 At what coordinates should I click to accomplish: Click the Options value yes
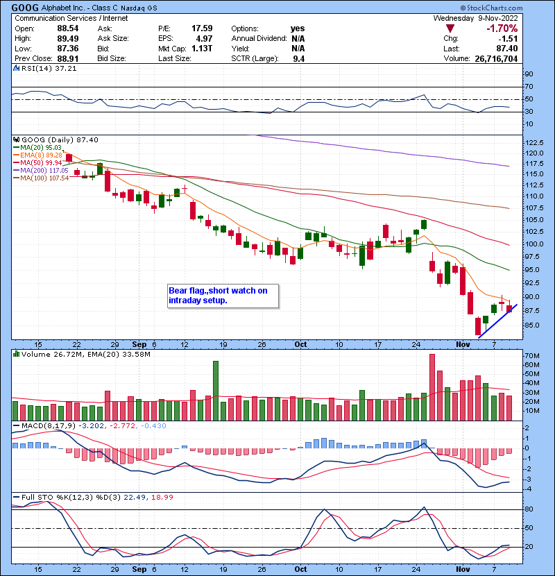coord(298,28)
